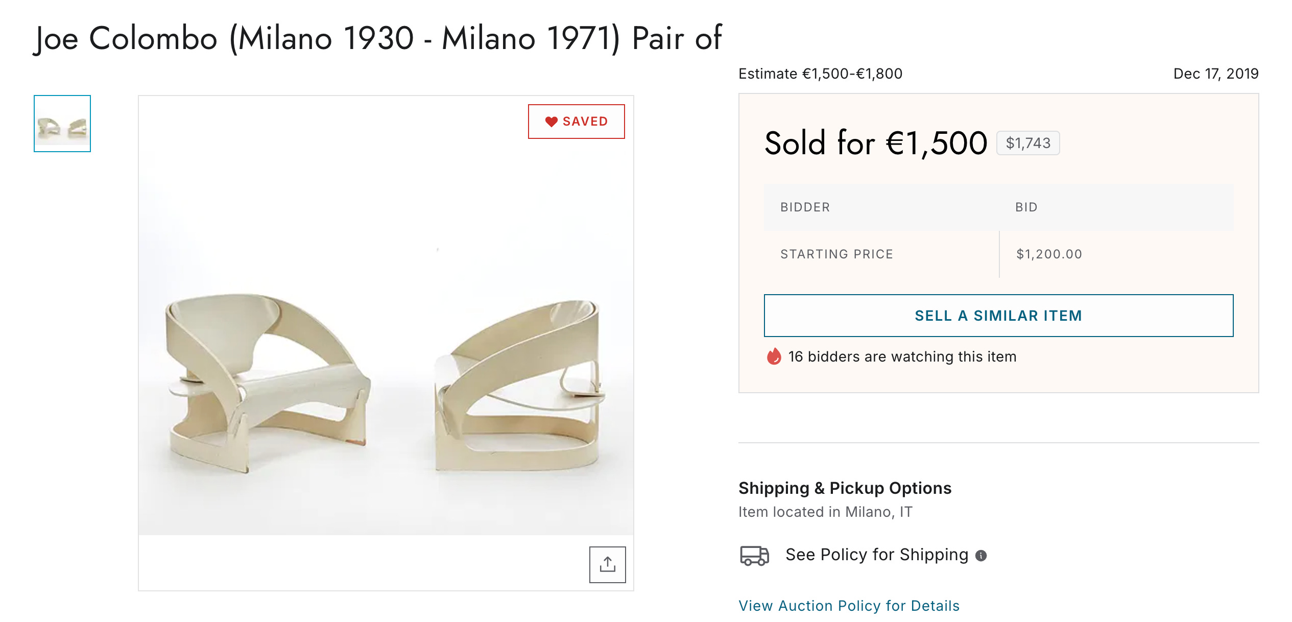Click the share icon below the chair photo

[x=607, y=564]
